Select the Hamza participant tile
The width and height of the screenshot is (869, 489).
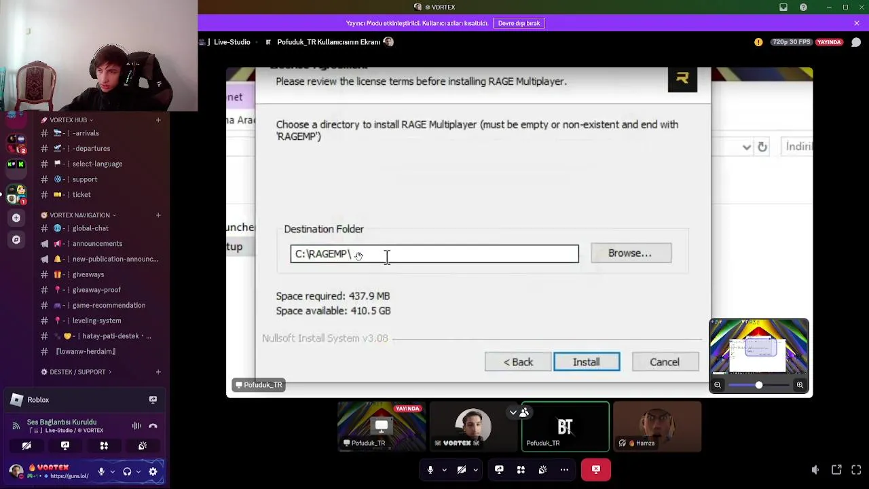tap(657, 427)
